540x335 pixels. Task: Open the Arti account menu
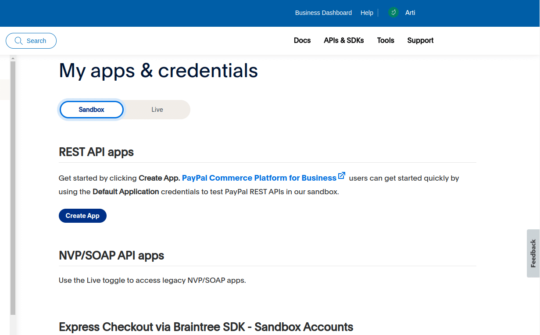click(x=410, y=13)
